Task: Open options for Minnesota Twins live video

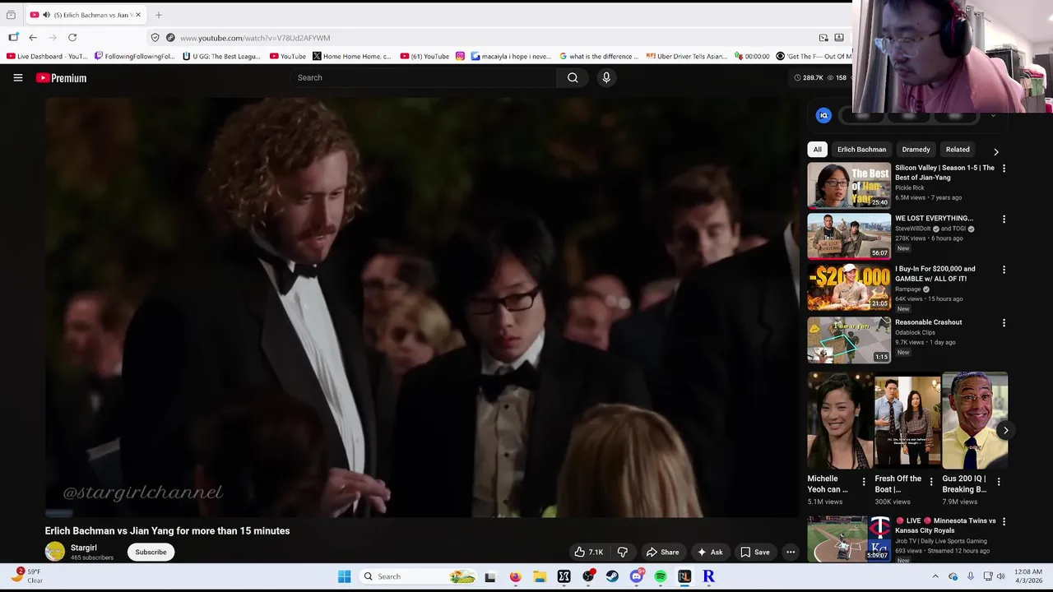Action: (1004, 521)
